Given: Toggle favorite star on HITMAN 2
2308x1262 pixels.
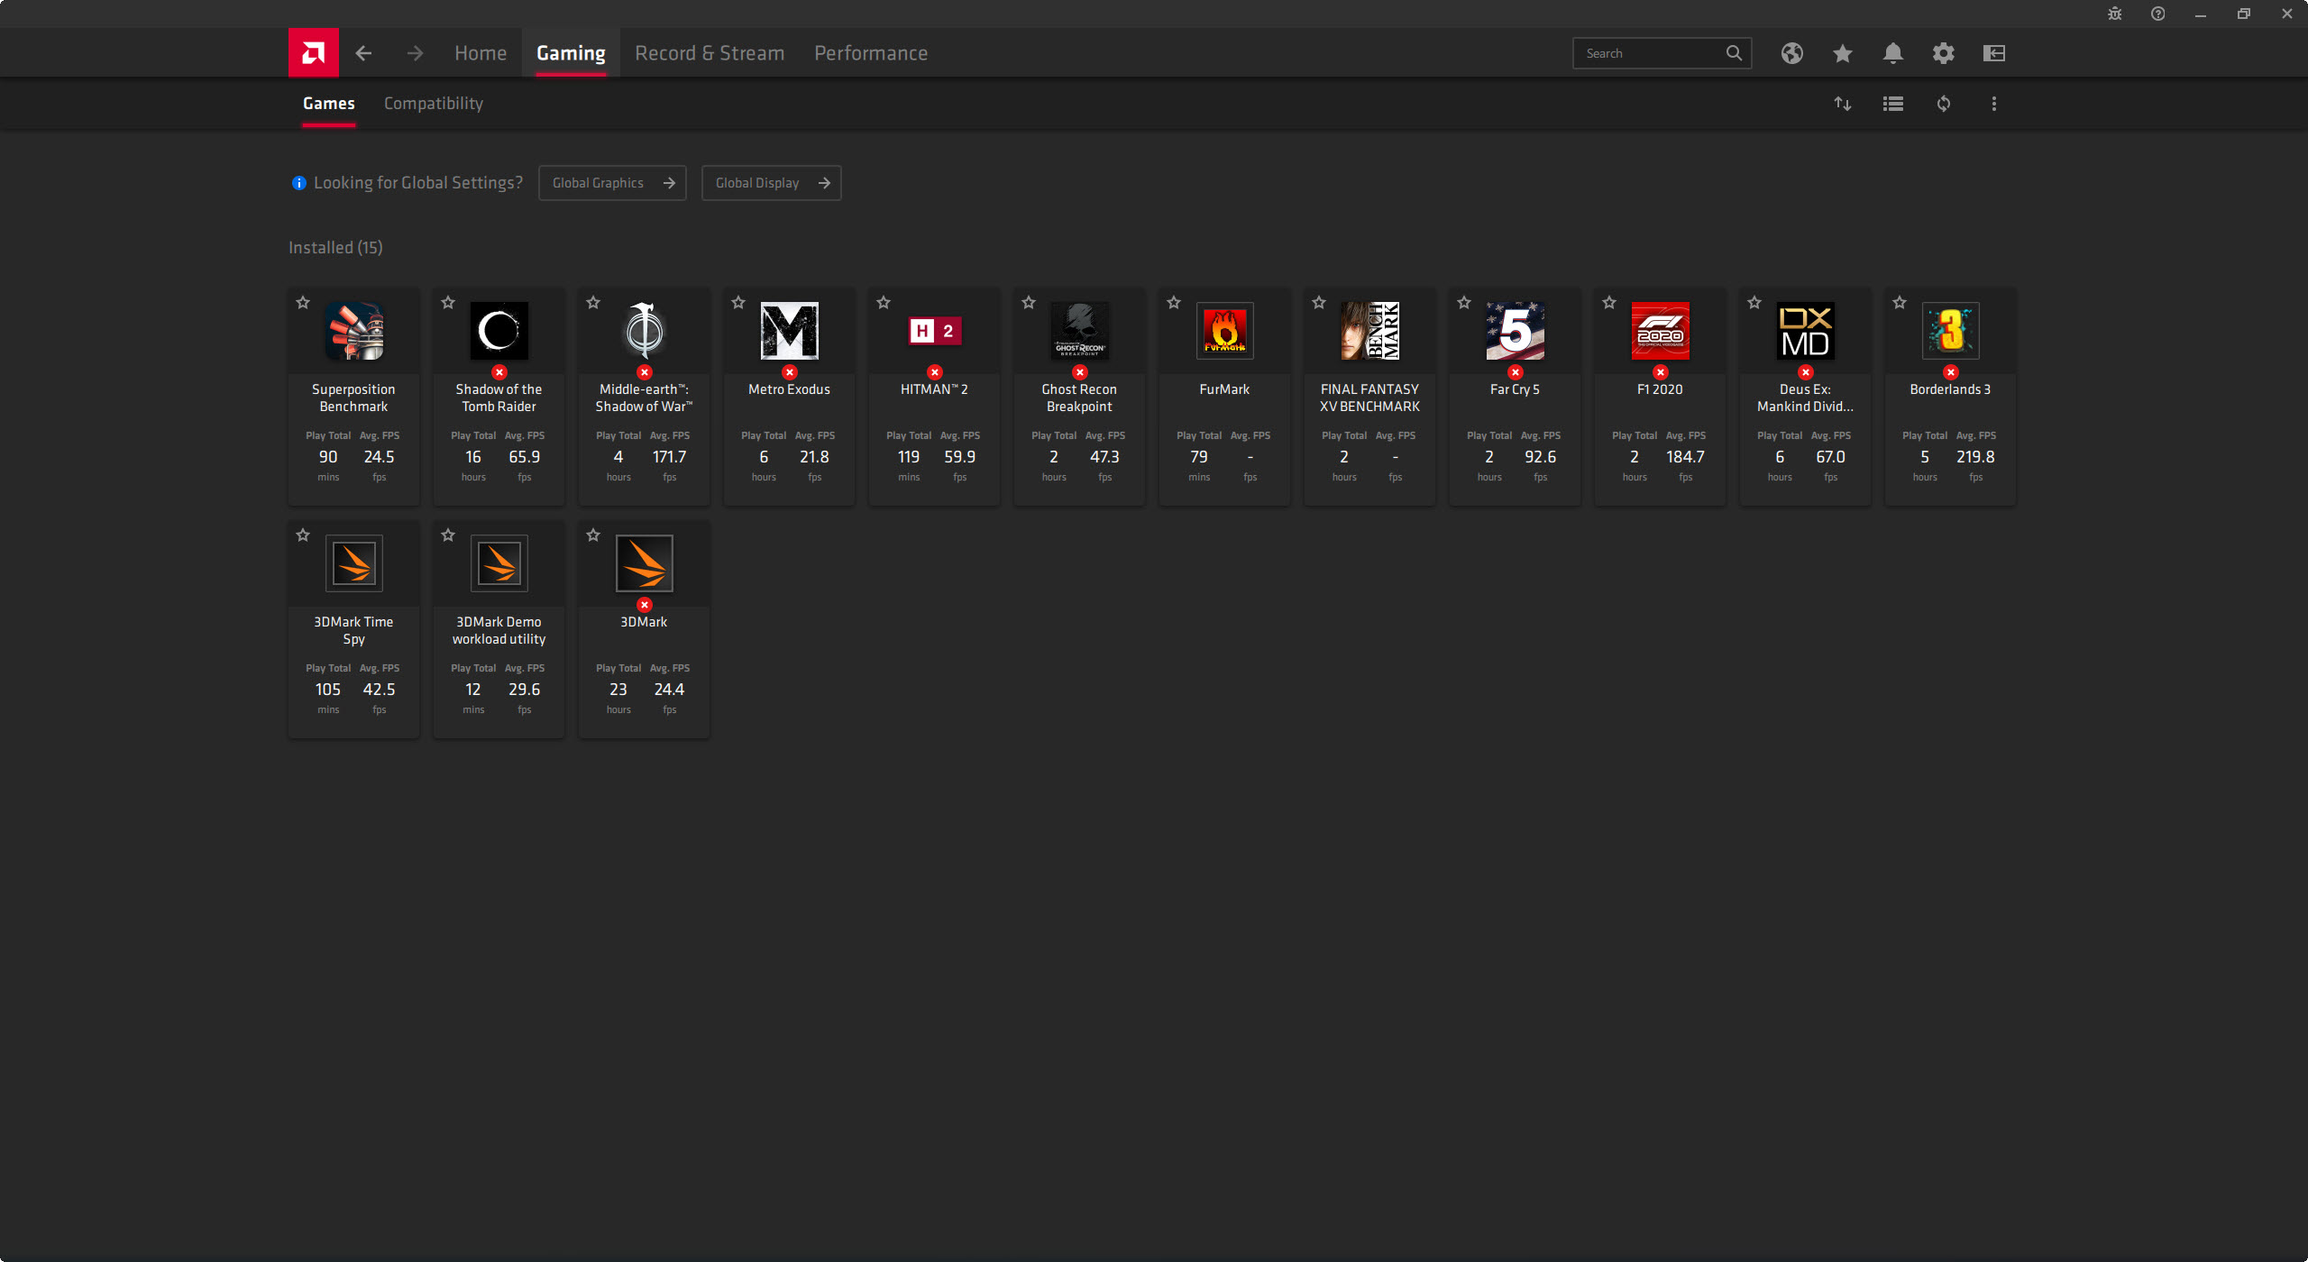Looking at the screenshot, I should (884, 303).
